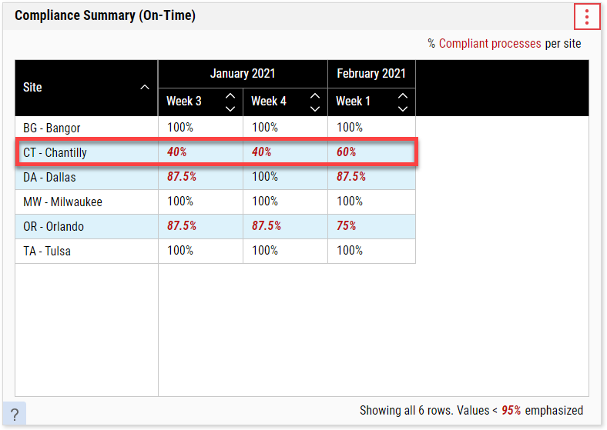Select the BG - Bangor site
This screenshot has width=607, height=430.
(52, 128)
